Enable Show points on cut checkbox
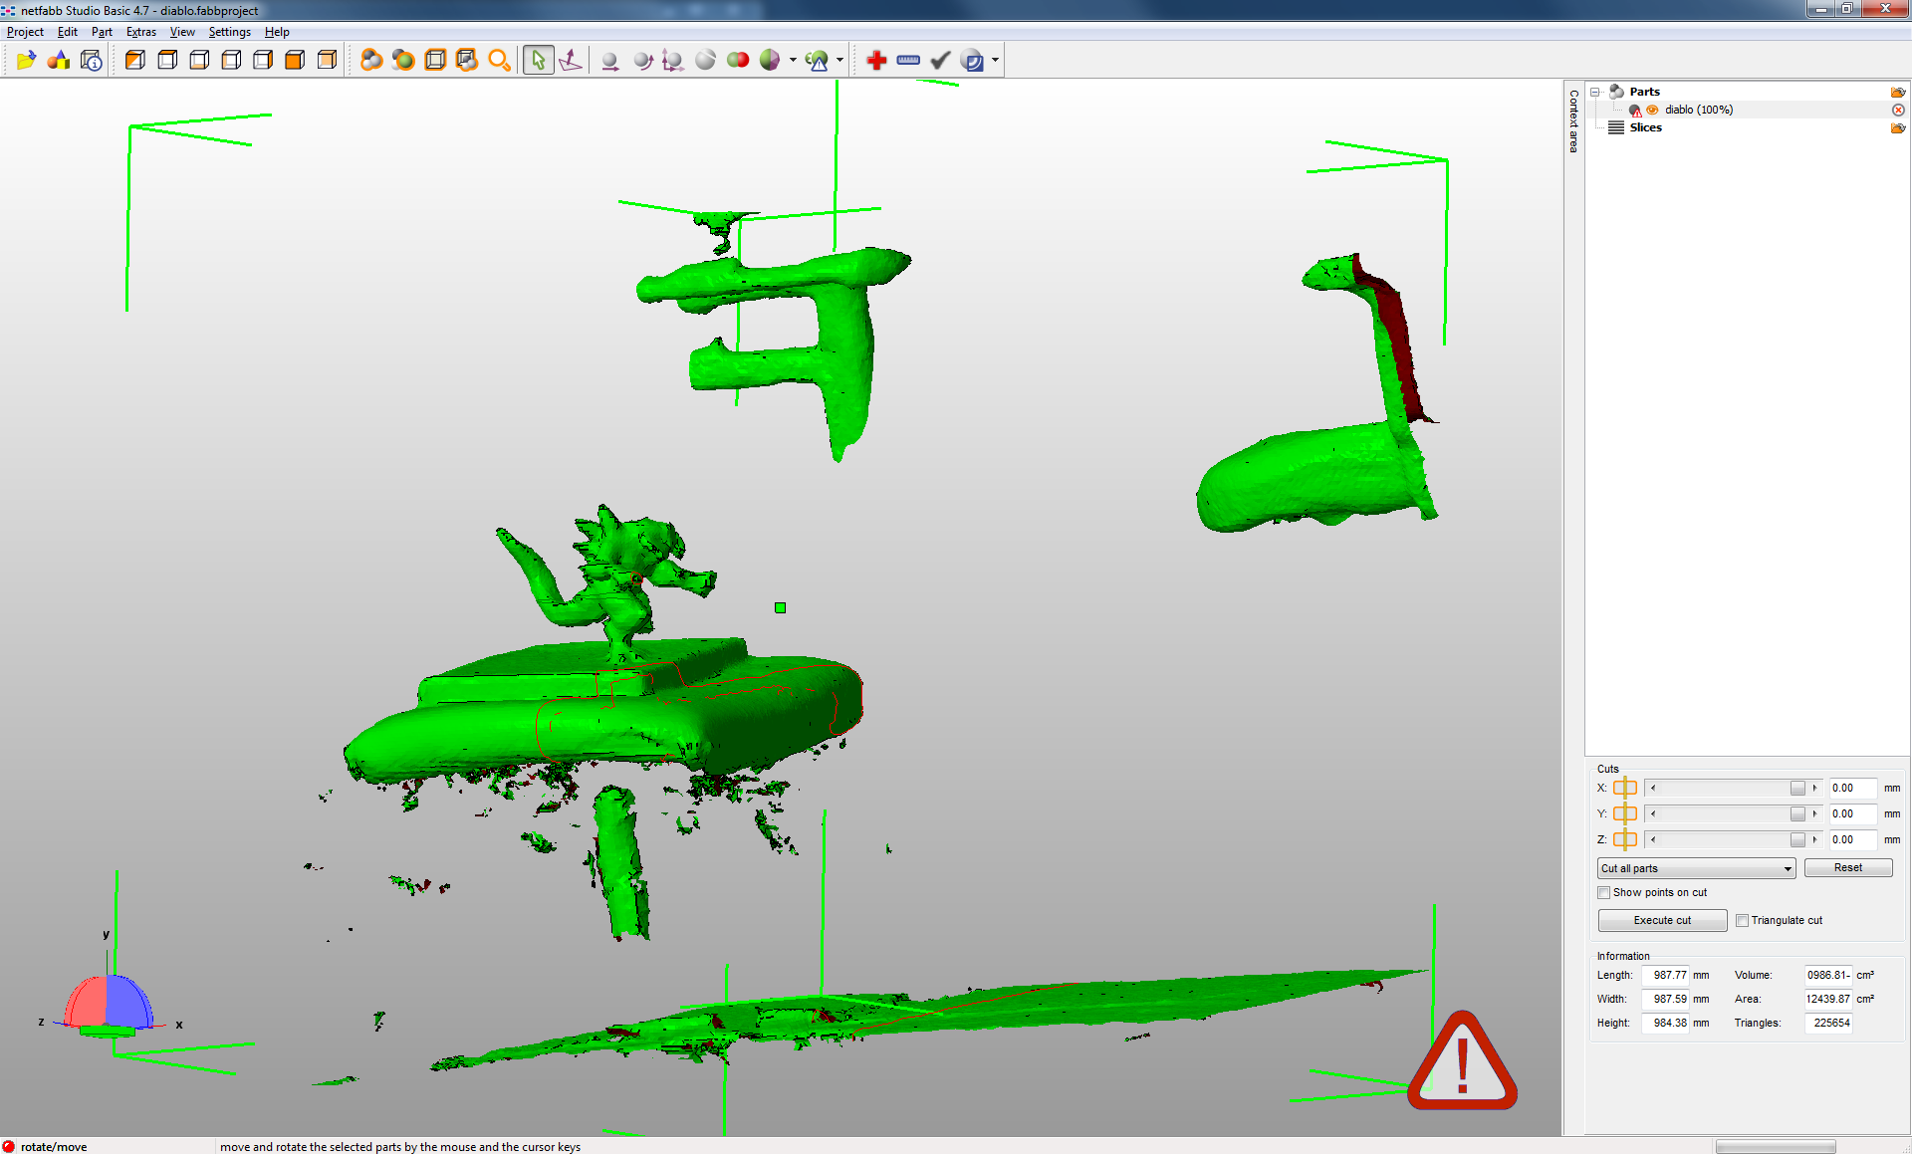The image size is (1912, 1155). (x=1603, y=892)
